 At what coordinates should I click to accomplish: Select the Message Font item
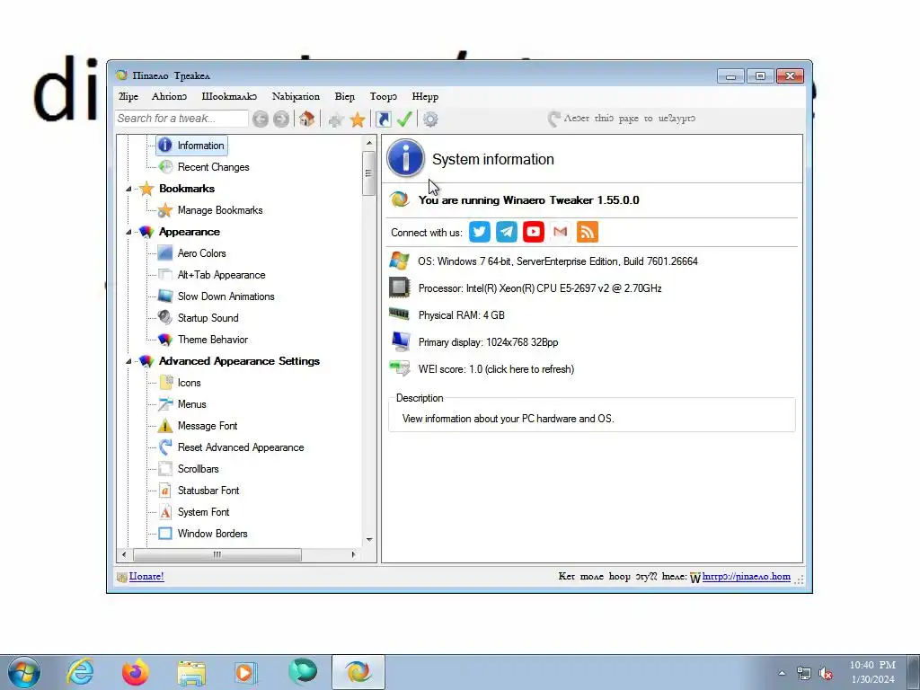pos(208,426)
